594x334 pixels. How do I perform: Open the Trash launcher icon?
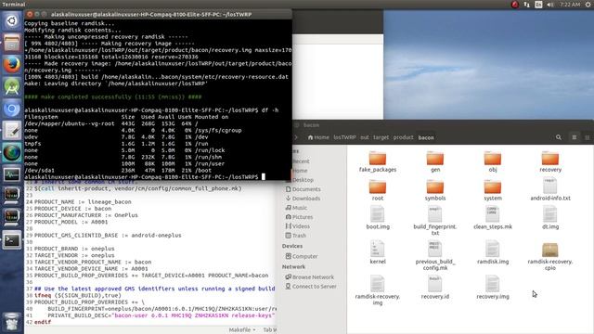[12, 322]
